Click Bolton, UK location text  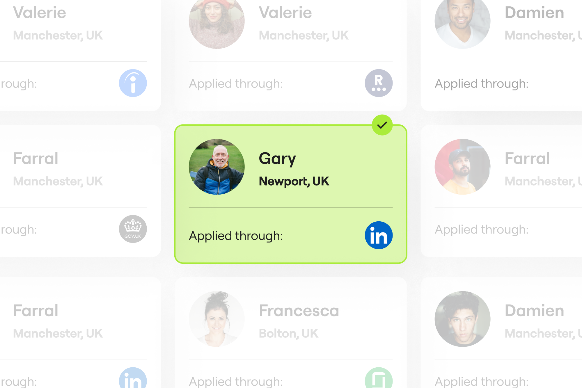(x=288, y=333)
